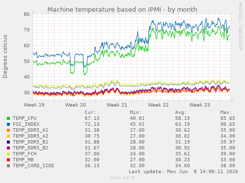The height and width of the screenshot is (183, 245).
Task: Click the green TEMP_CPU legend swatch
Action: click(x=8, y=118)
